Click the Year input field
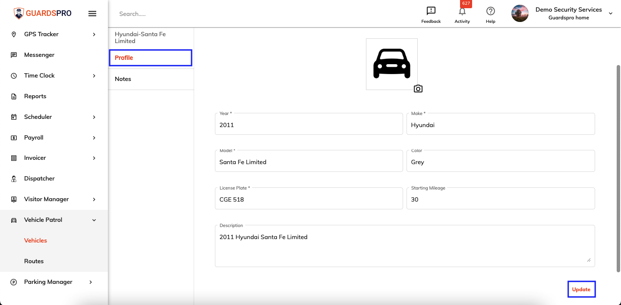 309,124
